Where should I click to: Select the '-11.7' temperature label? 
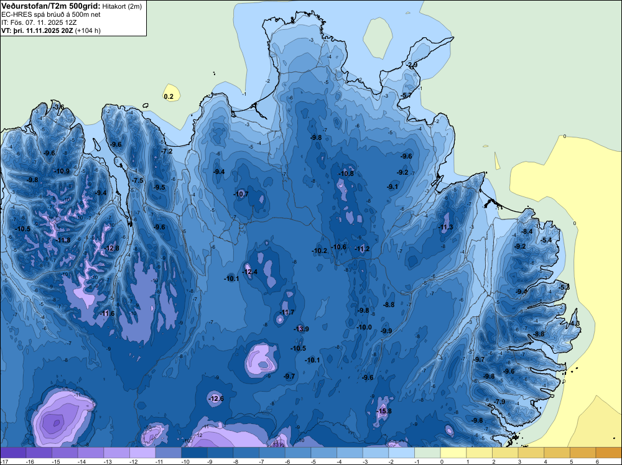point(286,312)
